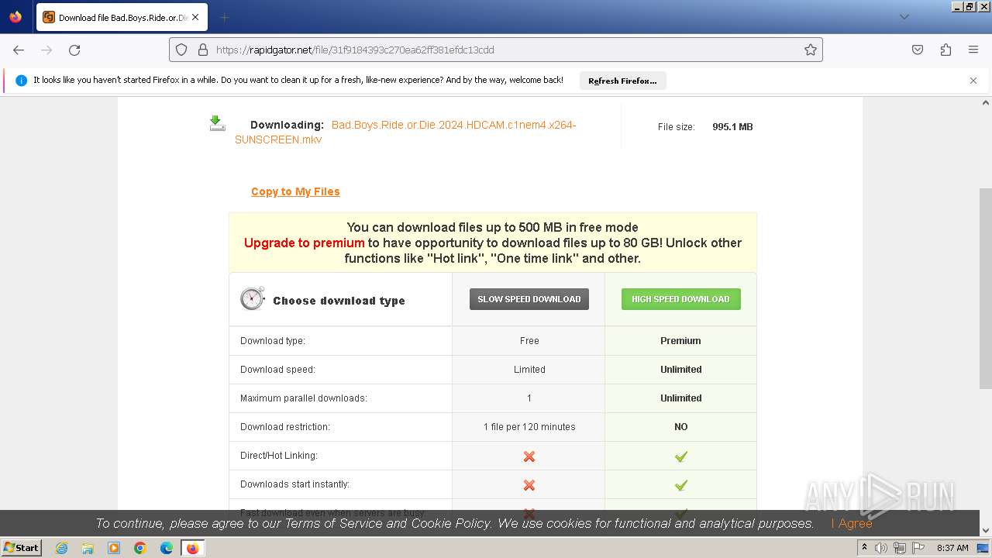Click the I Agree cookie button
The image size is (992, 558).
point(851,524)
